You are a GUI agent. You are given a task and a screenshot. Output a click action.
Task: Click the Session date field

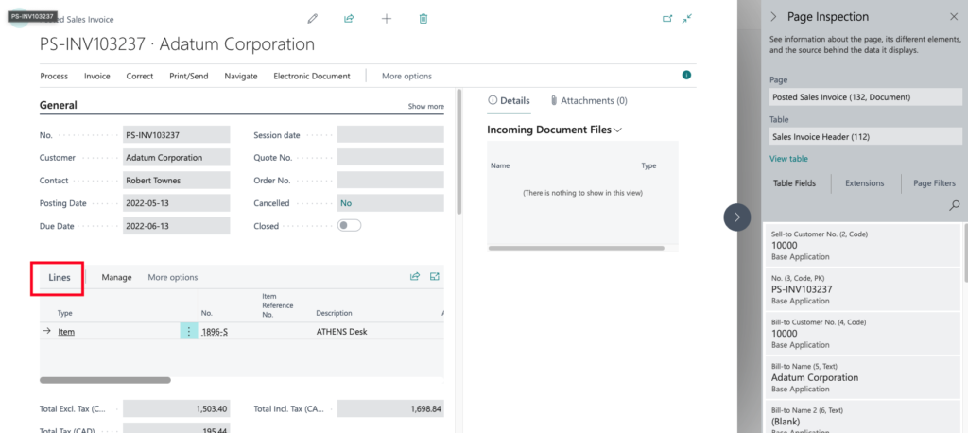(x=390, y=134)
